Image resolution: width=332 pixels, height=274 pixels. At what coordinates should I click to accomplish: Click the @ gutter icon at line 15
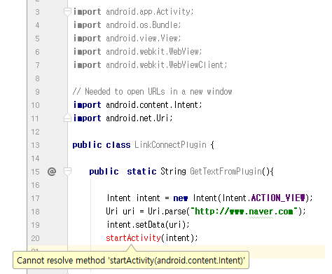click(52, 172)
